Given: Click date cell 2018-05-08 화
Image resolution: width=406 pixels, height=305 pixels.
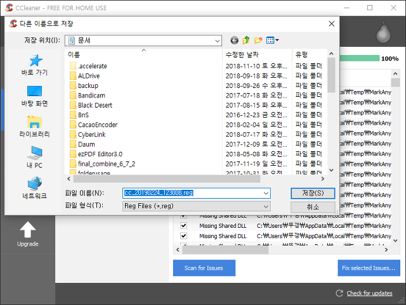Looking at the screenshot, I should 256,154.
